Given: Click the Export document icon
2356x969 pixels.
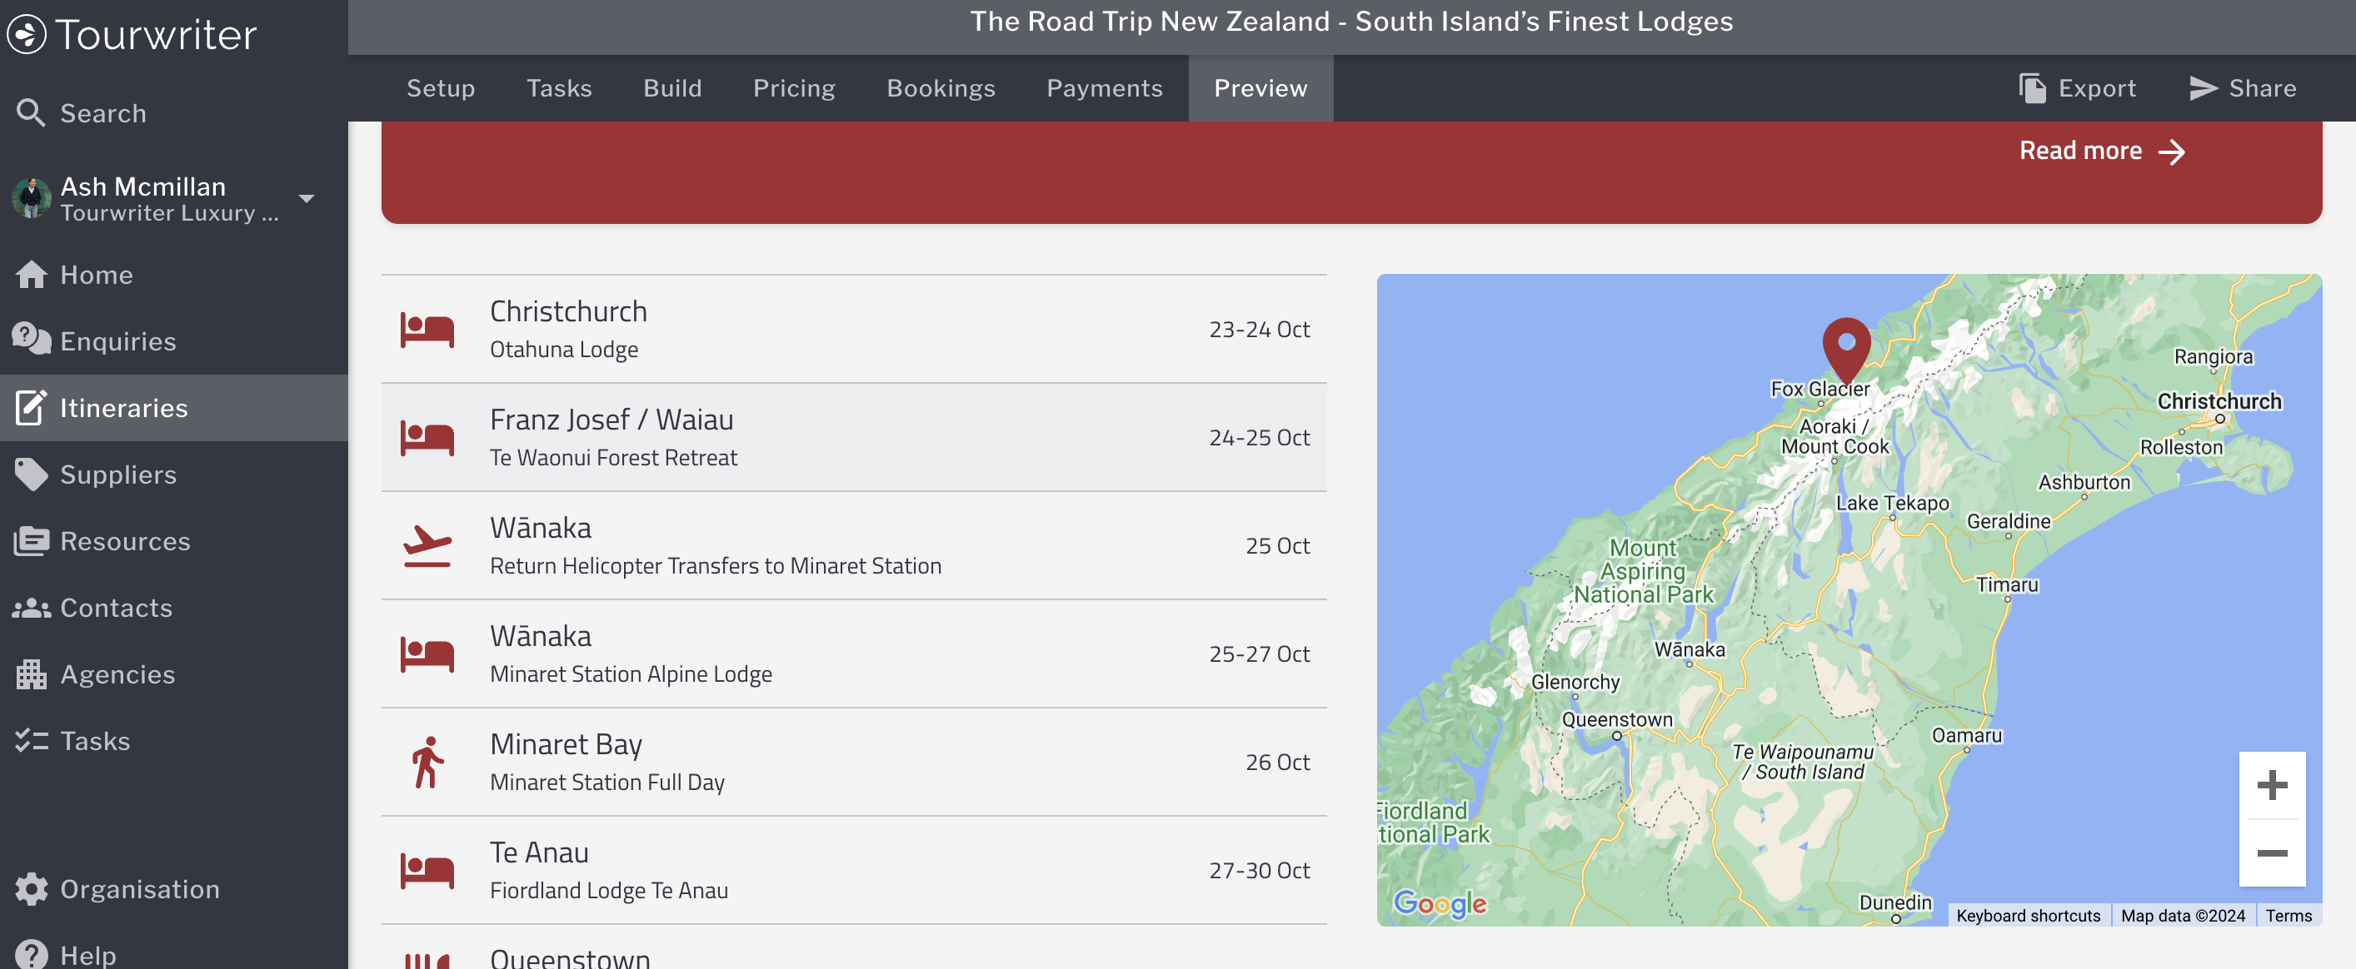Looking at the screenshot, I should tap(2031, 89).
